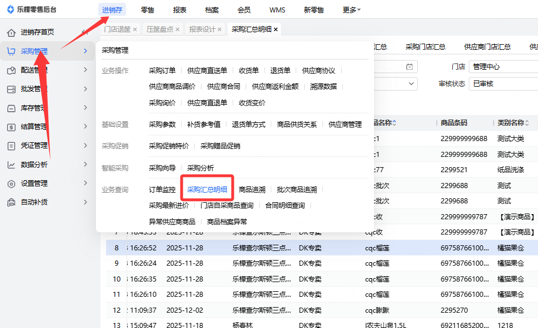Select the 档案 top menu
The image size is (538, 328).
tap(212, 10)
